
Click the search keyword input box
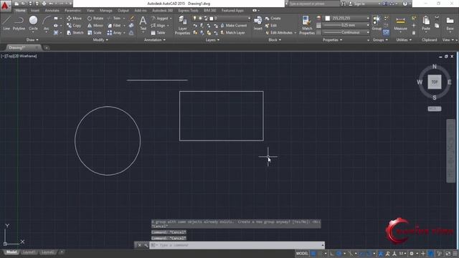click(x=313, y=4)
